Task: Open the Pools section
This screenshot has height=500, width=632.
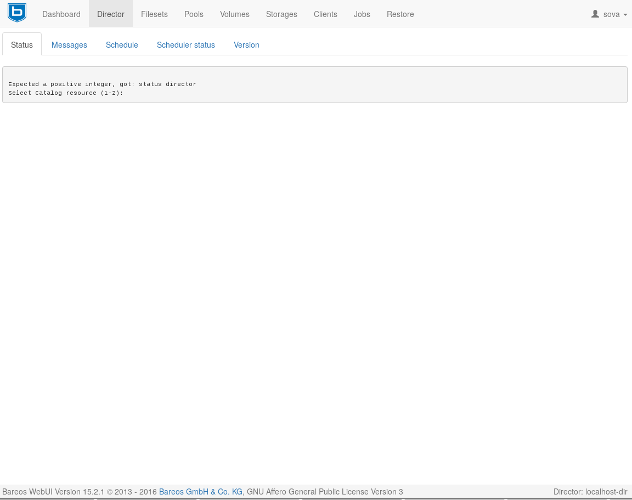Action: (194, 14)
